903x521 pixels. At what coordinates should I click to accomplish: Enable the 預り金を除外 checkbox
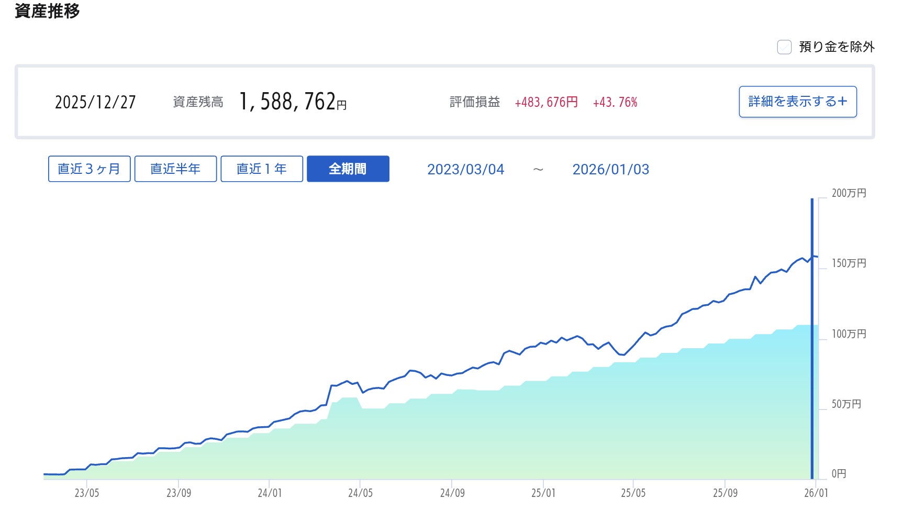tap(784, 48)
